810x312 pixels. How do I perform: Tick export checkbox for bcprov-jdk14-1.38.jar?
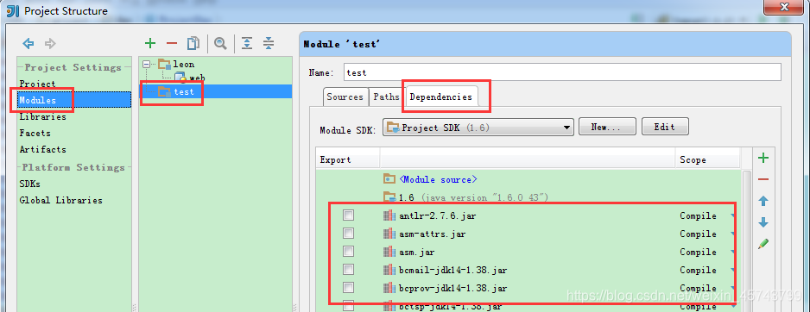(348, 287)
